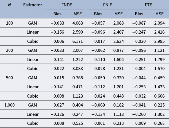The width and height of the screenshot is (169, 128).
Task: Select the sample size 200 cell
Action: (x=10, y=50)
